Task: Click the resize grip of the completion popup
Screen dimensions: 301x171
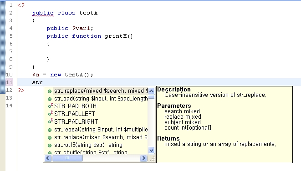Action: click(152, 159)
